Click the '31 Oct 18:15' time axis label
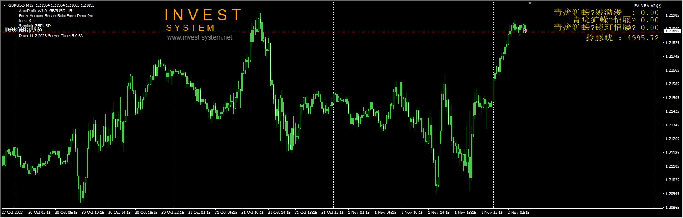 coord(306,213)
